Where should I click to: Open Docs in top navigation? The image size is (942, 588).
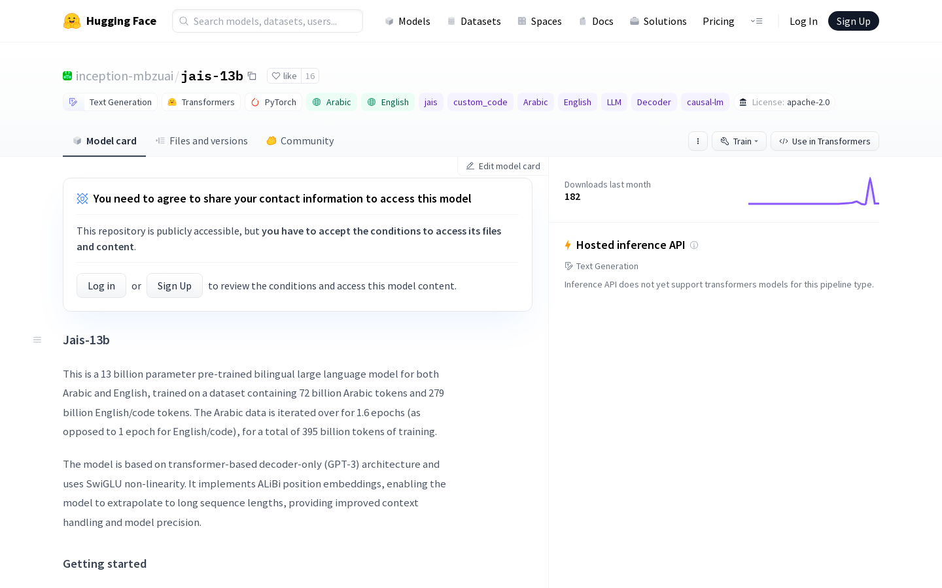click(596, 21)
